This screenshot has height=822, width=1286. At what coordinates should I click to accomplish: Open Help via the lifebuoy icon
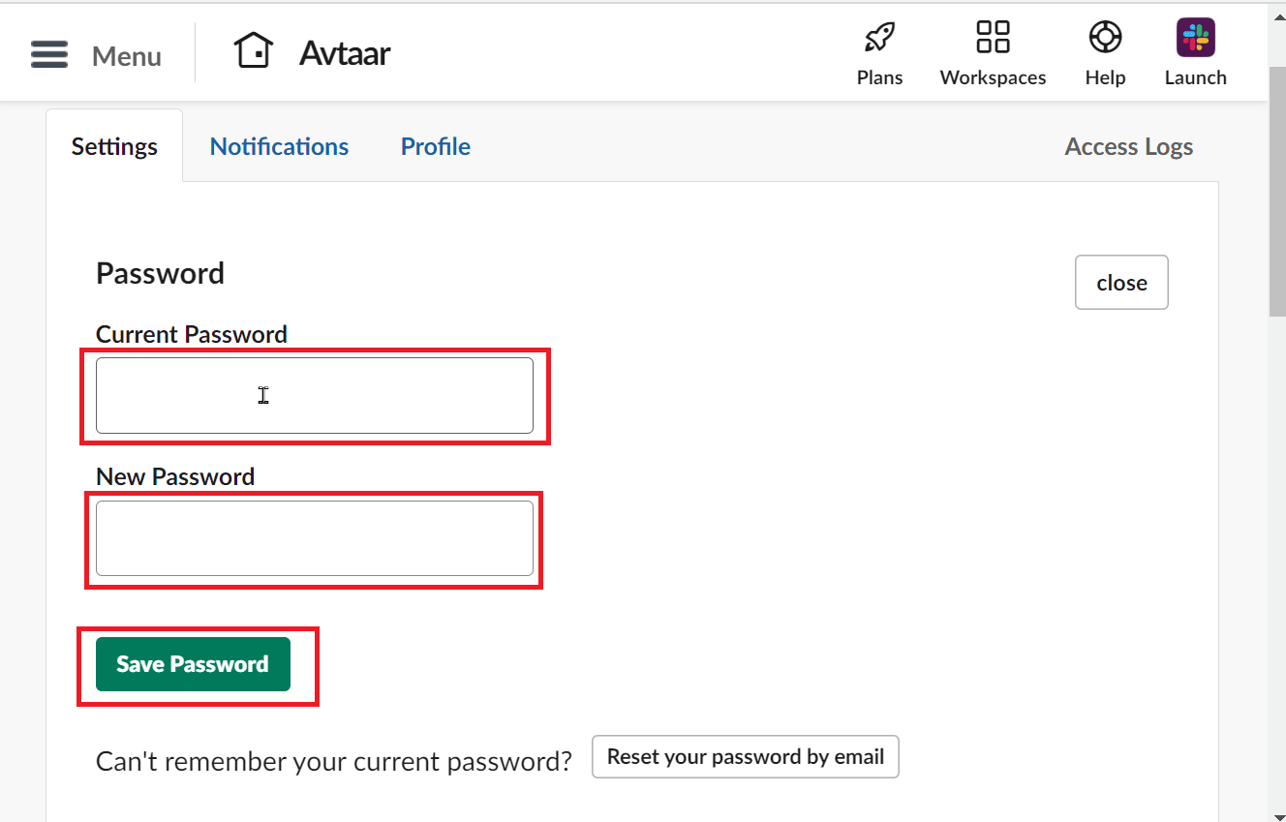coord(1105,39)
